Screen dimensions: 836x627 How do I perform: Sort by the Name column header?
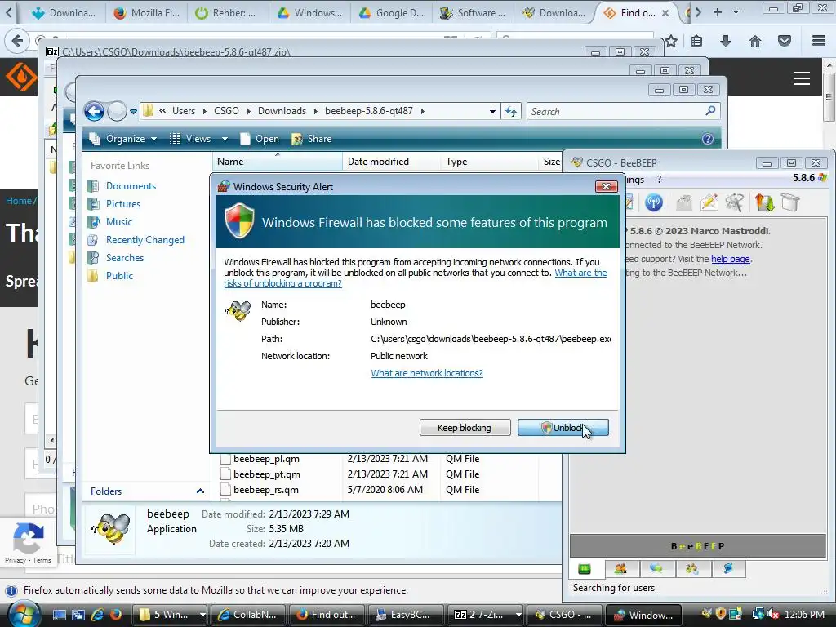278,162
